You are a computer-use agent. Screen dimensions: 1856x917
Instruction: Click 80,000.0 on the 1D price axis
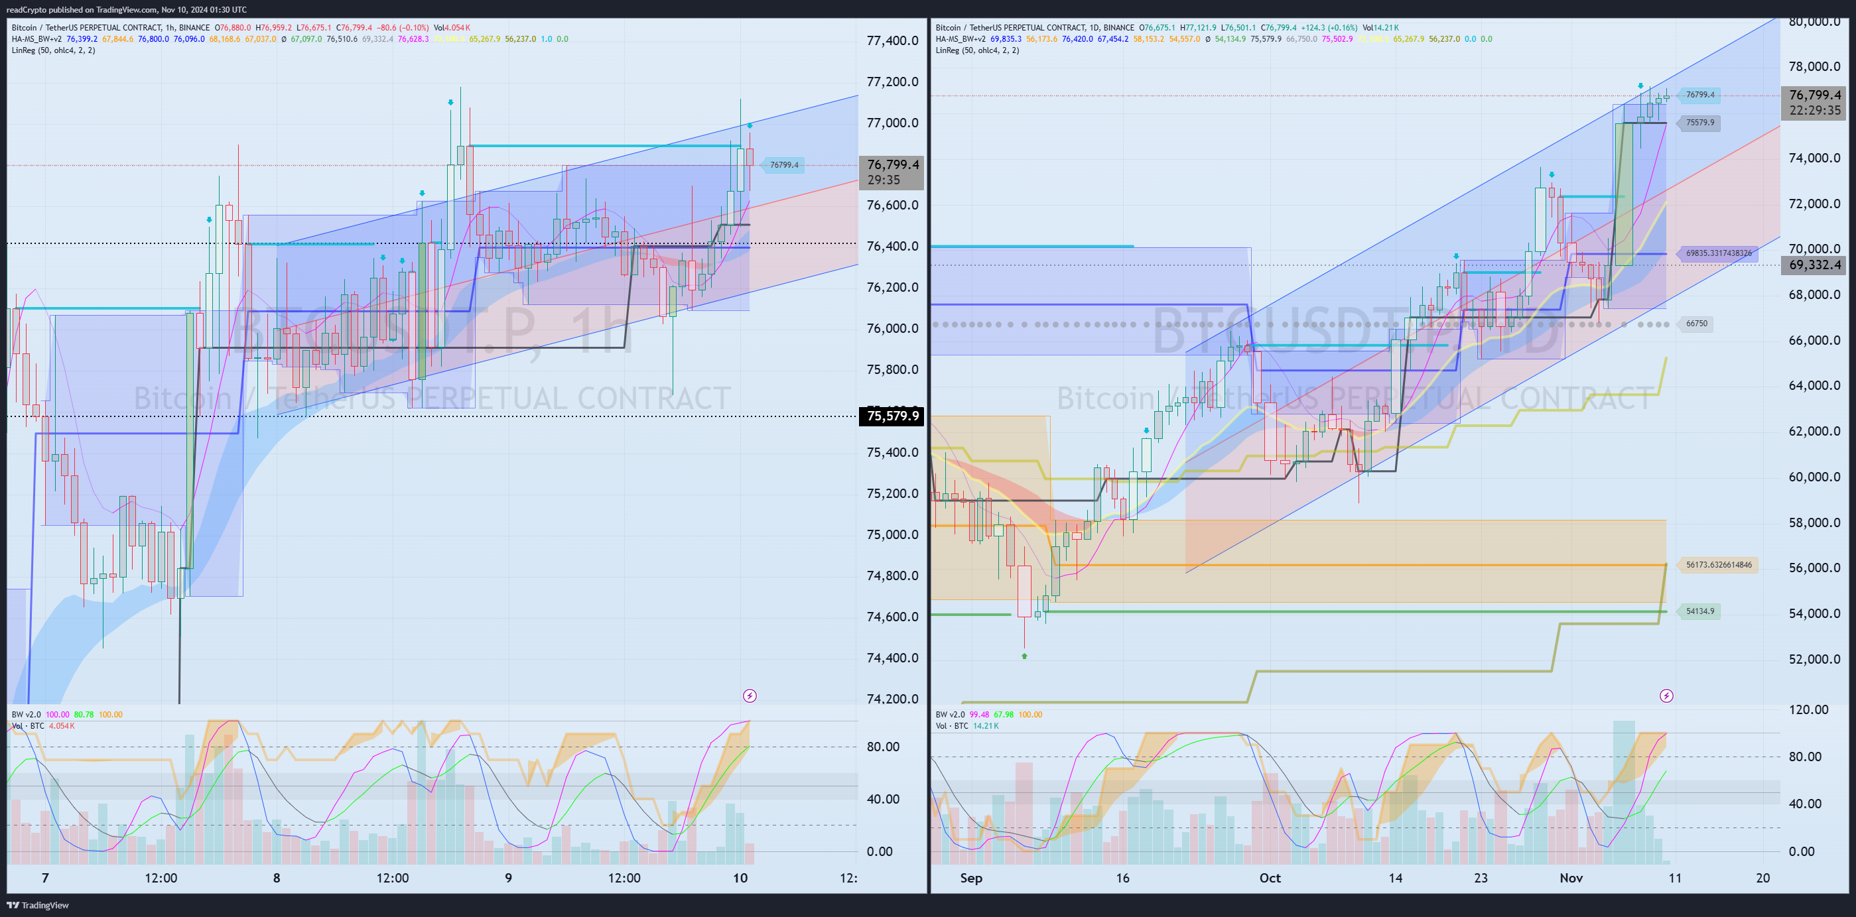(x=1814, y=22)
